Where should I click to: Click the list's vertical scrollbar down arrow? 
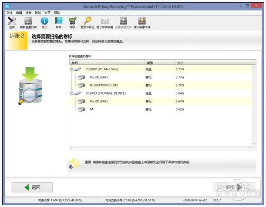pyautogui.click(x=254, y=143)
